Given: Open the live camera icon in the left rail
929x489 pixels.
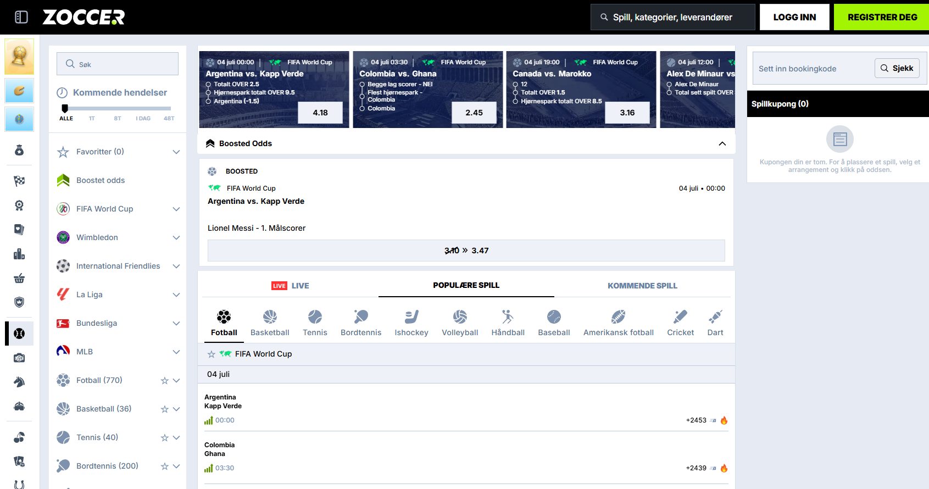Looking at the screenshot, I should point(19,358).
